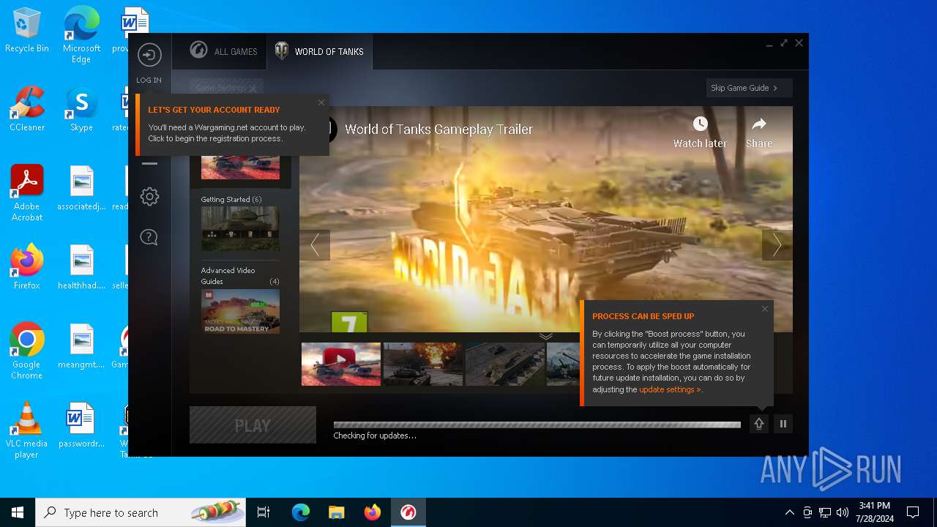937x527 pixels.
Task: Open File Explorer from the taskbar
Action: (337, 512)
